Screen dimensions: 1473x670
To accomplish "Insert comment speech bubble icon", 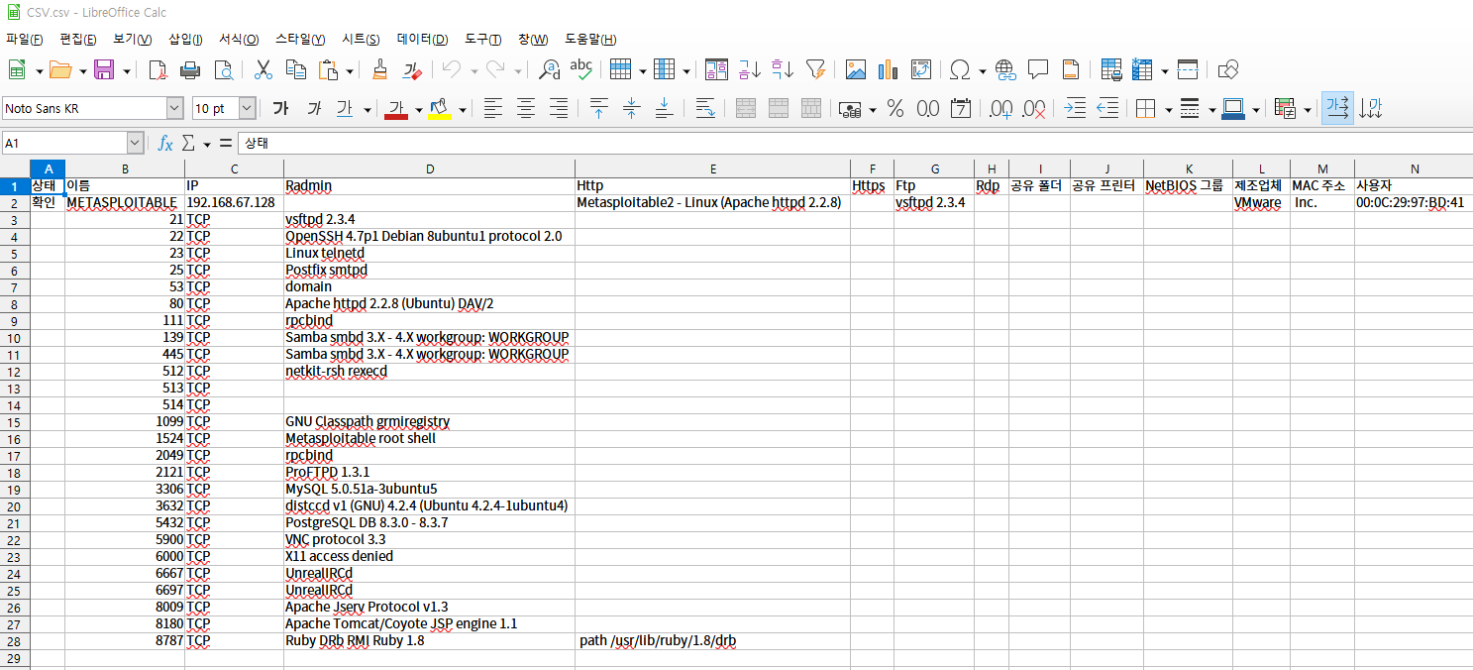I will pyautogui.click(x=1038, y=69).
